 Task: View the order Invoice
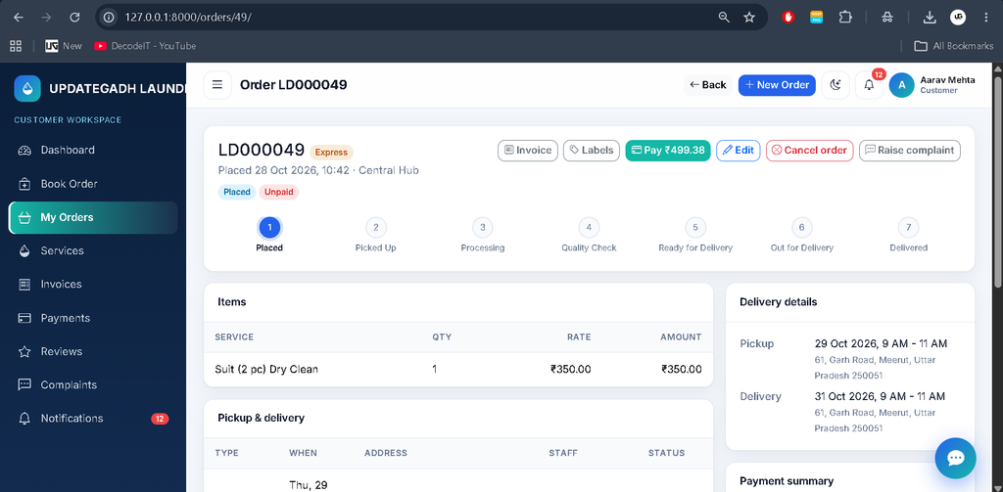pos(528,151)
